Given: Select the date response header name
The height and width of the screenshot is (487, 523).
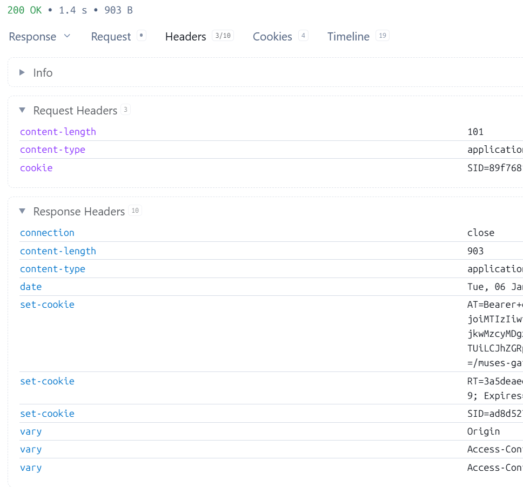Looking at the screenshot, I should [31, 287].
